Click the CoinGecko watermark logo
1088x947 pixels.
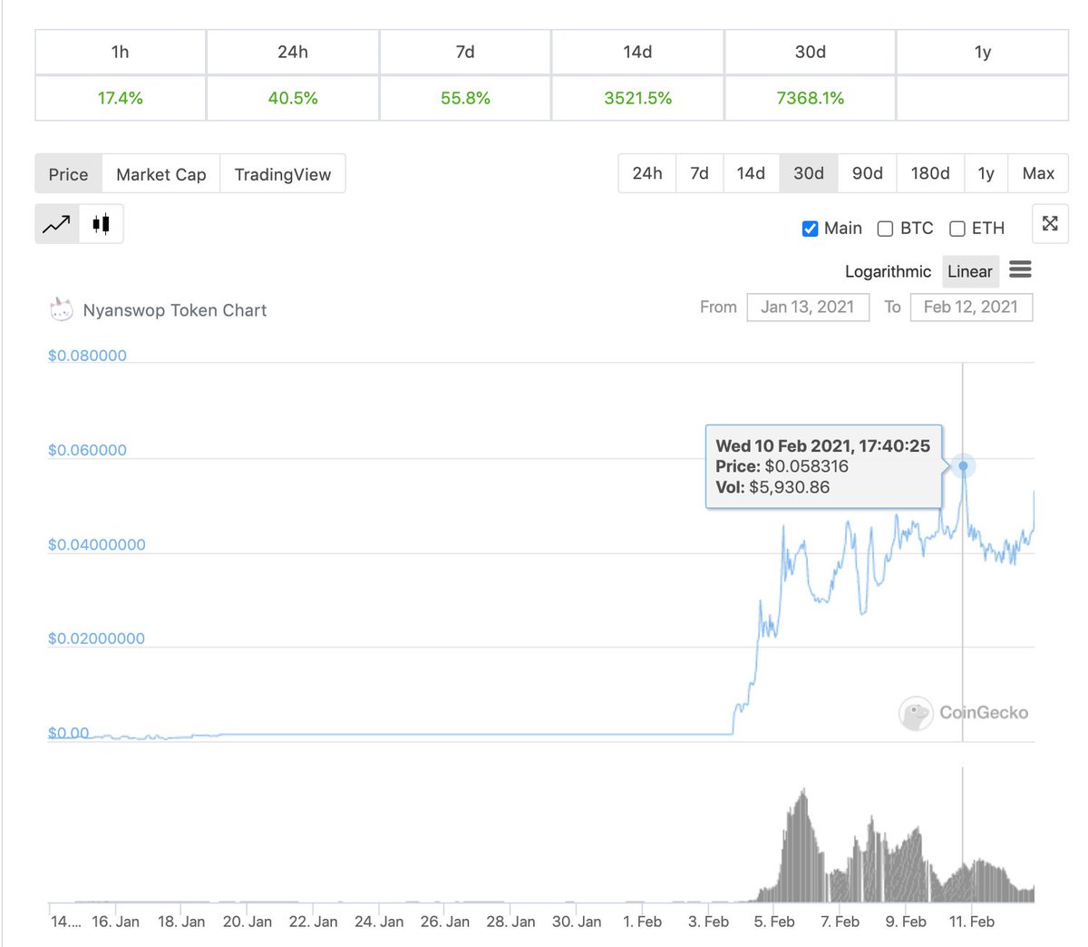pyautogui.click(x=917, y=714)
